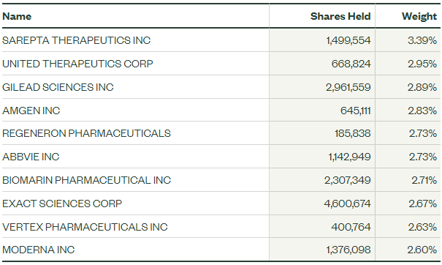
Task: Click Sarepta's 1,499,554 shares value
Action: tap(348, 40)
